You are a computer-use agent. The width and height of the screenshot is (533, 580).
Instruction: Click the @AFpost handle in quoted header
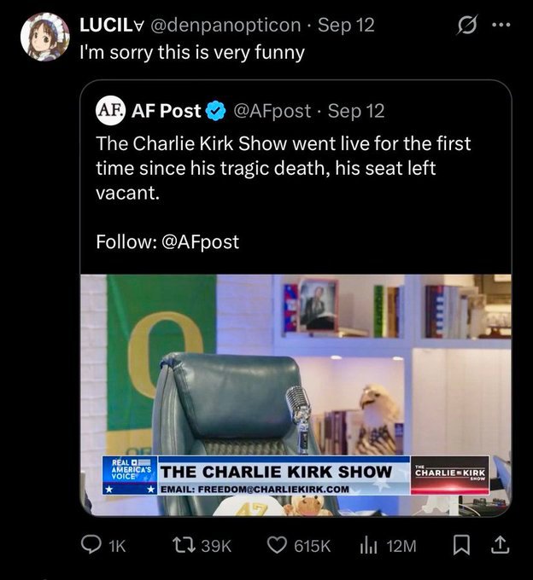coord(272,111)
